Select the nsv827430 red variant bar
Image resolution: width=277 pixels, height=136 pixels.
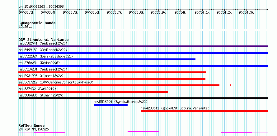click(93, 92)
